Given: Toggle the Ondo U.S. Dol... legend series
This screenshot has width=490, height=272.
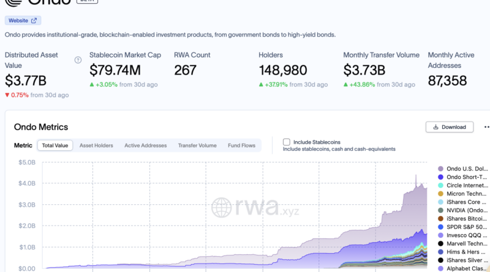Looking at the screenshot, I should (464, 169).
